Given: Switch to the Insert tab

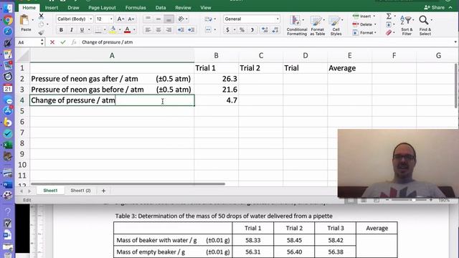Looking at the screenshot, I should 52,8.
